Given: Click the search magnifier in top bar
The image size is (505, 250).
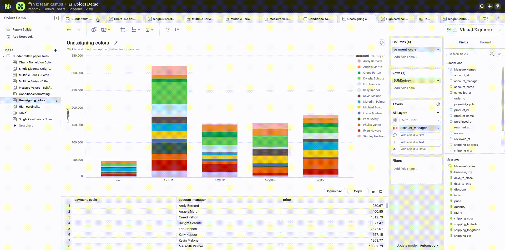Looking at the screenshot, I should [482, 6].
